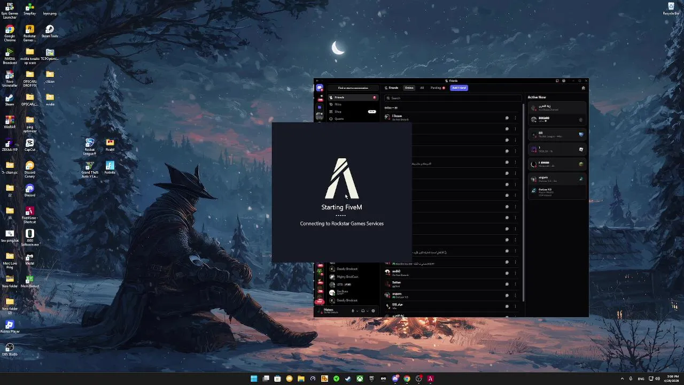Open more options for xngwm friend row

[x=516, y=295]
